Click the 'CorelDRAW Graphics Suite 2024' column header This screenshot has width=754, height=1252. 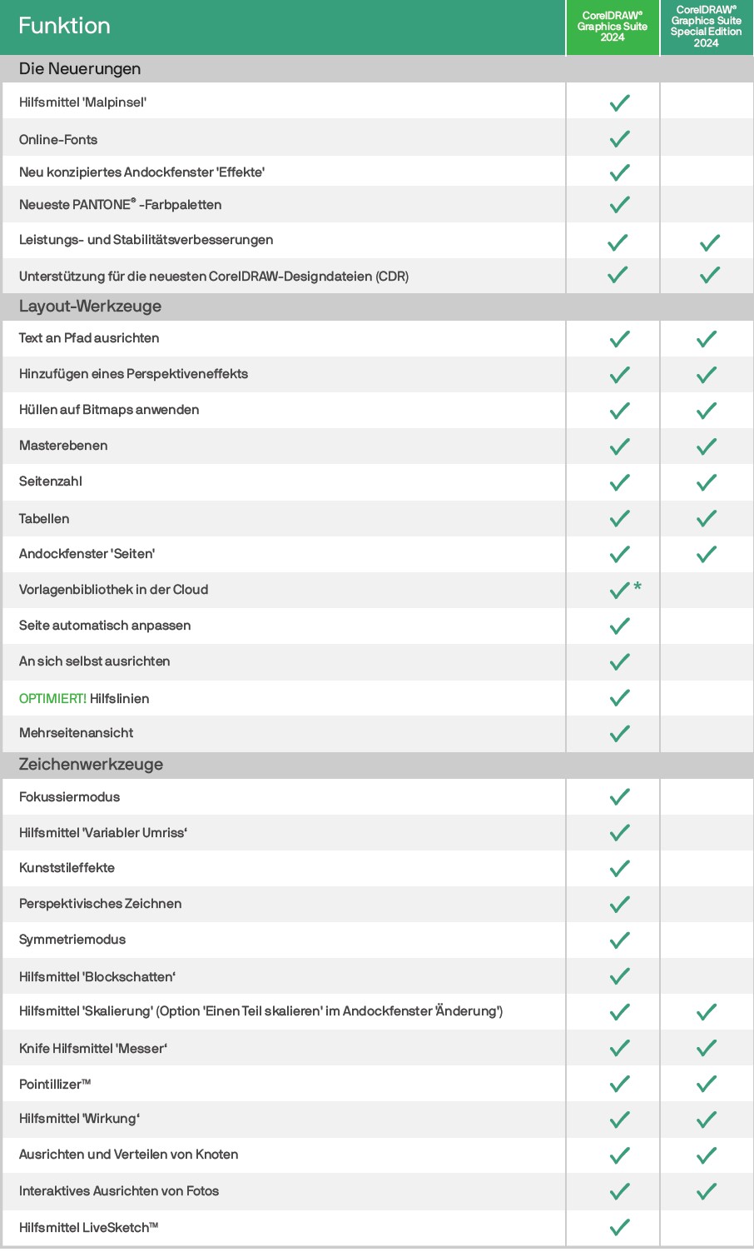[x=613, y=27]
